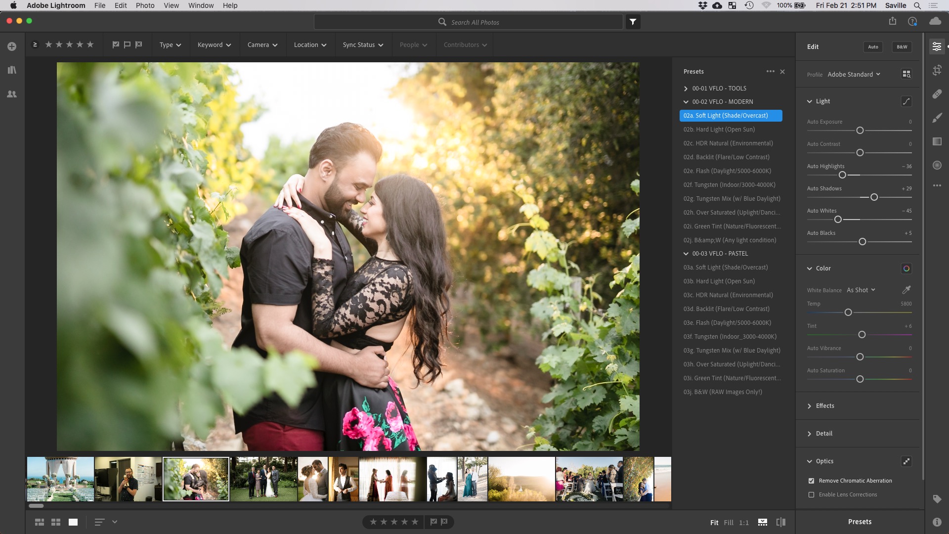Open the filter Type dropdown
Screen dimensions: 949x534
[x=170, y=44]
